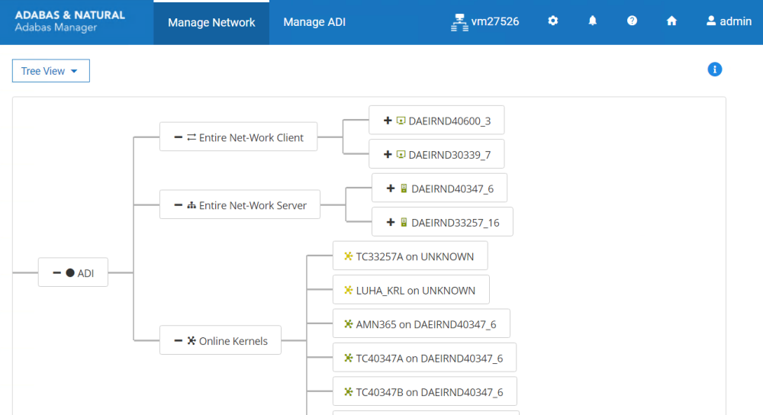Go to home icon in header
763x415 pixels.
671,21
